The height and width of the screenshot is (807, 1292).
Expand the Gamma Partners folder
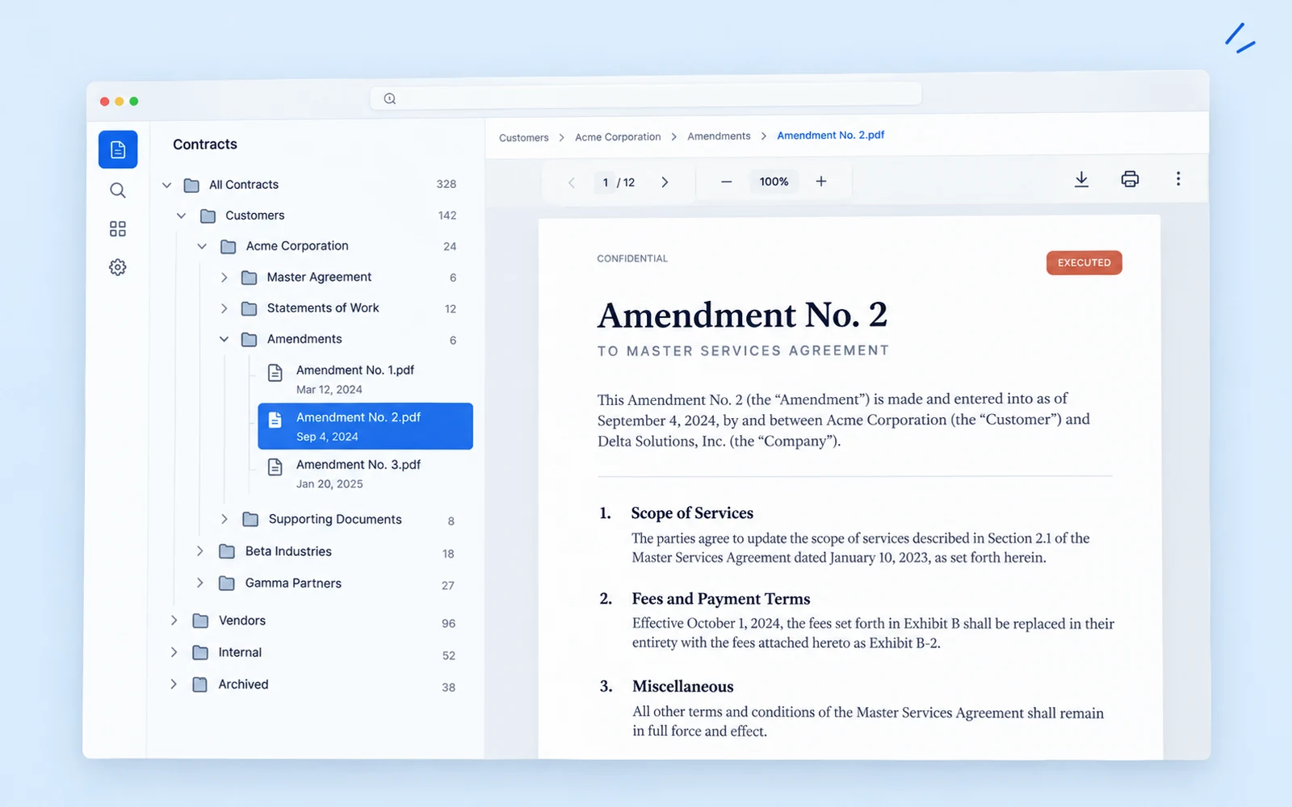(199, 583)
